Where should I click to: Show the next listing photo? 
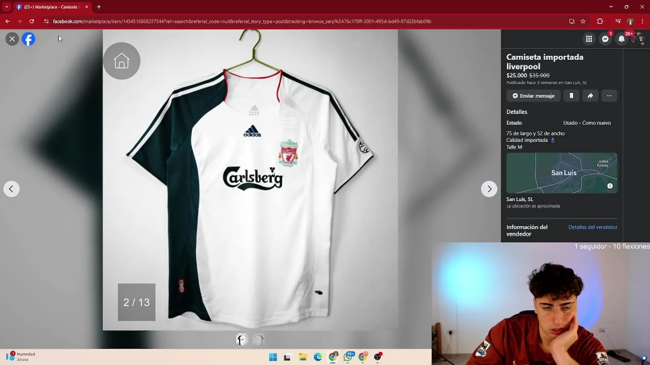(489, 189)
